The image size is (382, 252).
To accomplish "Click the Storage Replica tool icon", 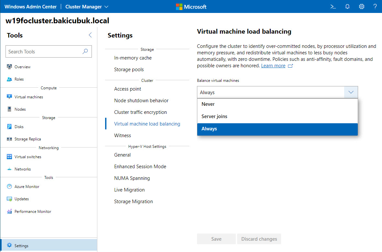I will 9,139.
